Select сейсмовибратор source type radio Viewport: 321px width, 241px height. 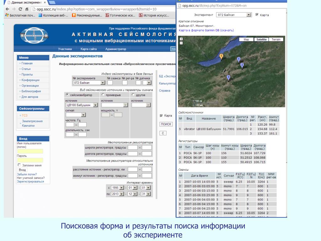pos(67,95)
